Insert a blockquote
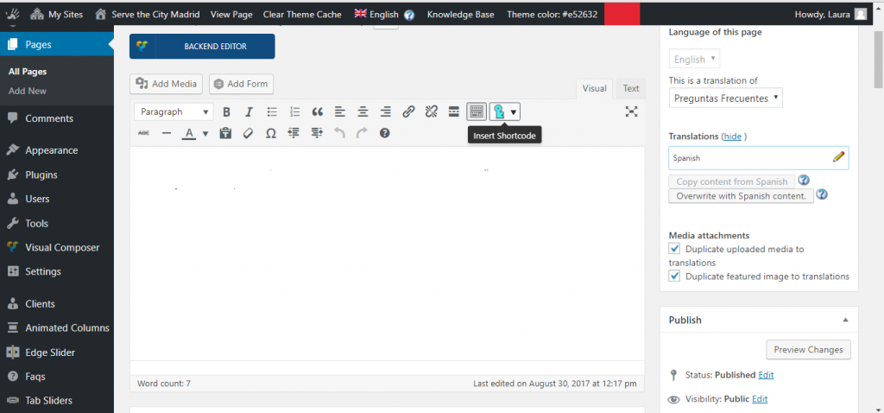This screenshot has width=884, height=413. click(x=317, y=111)
